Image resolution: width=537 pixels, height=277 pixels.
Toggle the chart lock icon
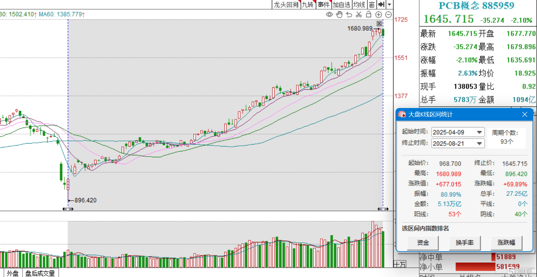(369, 14)
